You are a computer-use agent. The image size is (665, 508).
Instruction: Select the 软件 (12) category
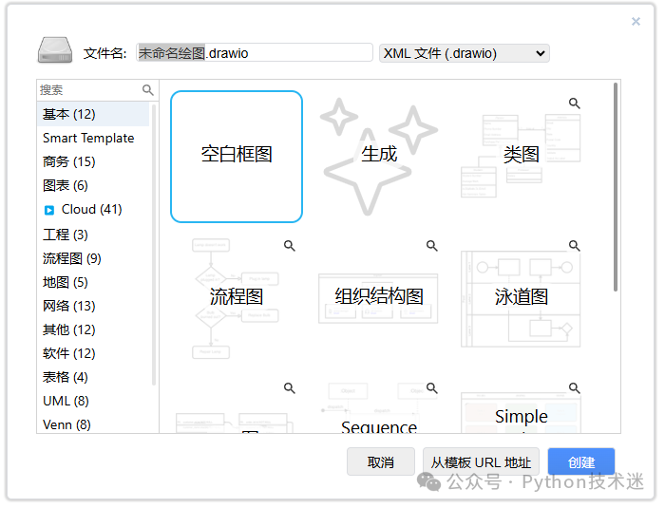pyautogui.click(x=93, y=353)
